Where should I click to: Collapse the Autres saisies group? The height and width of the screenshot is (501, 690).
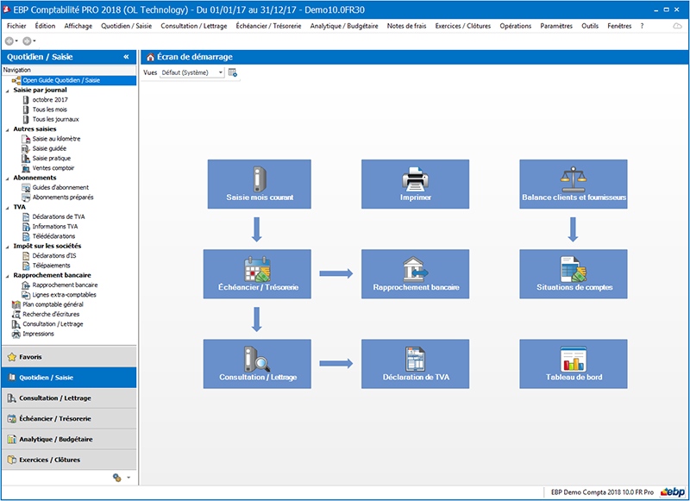[7, 129]
